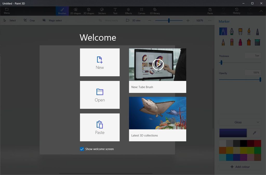Click Add colour

(x=240, y=167)
